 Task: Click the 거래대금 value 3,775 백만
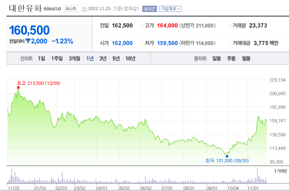click(x=266, y=43)
